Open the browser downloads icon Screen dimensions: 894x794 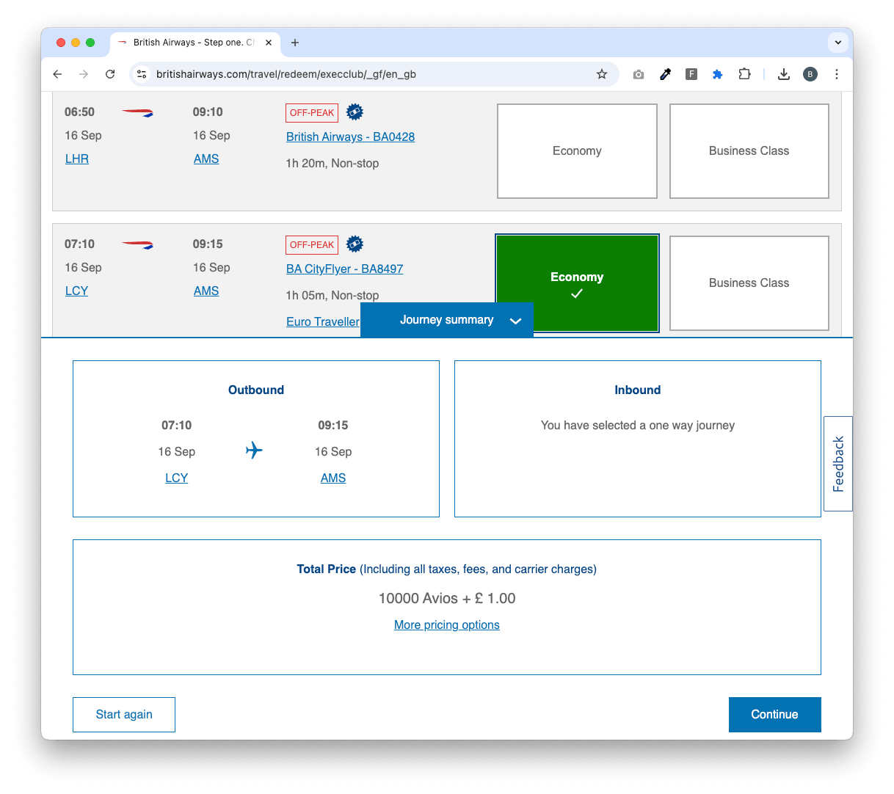click(x=784, y=74)
